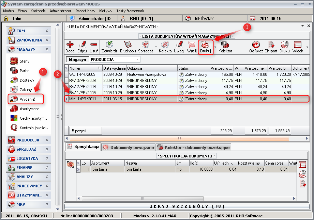Click the Edytuj pencil toolbar icon
Screen dimensions: 314x220
(x=83, y=45)
